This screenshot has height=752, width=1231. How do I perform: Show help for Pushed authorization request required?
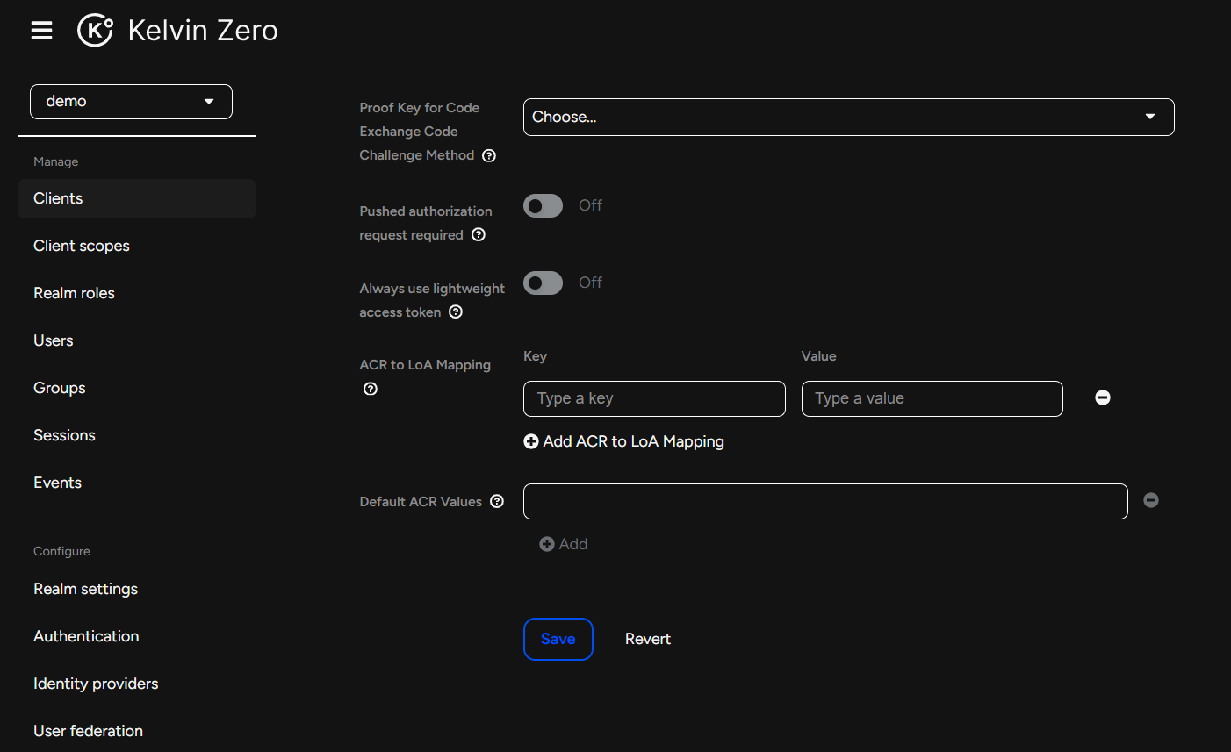(479, 234)
